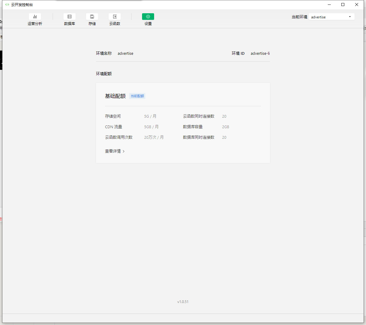Select the environment ID value advertise-li

[x=260, y=53]
